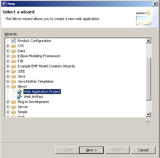The image size is (160, 158).
Task: Click the wizard list scroll up arrow
Action: [x=149, y=41]
